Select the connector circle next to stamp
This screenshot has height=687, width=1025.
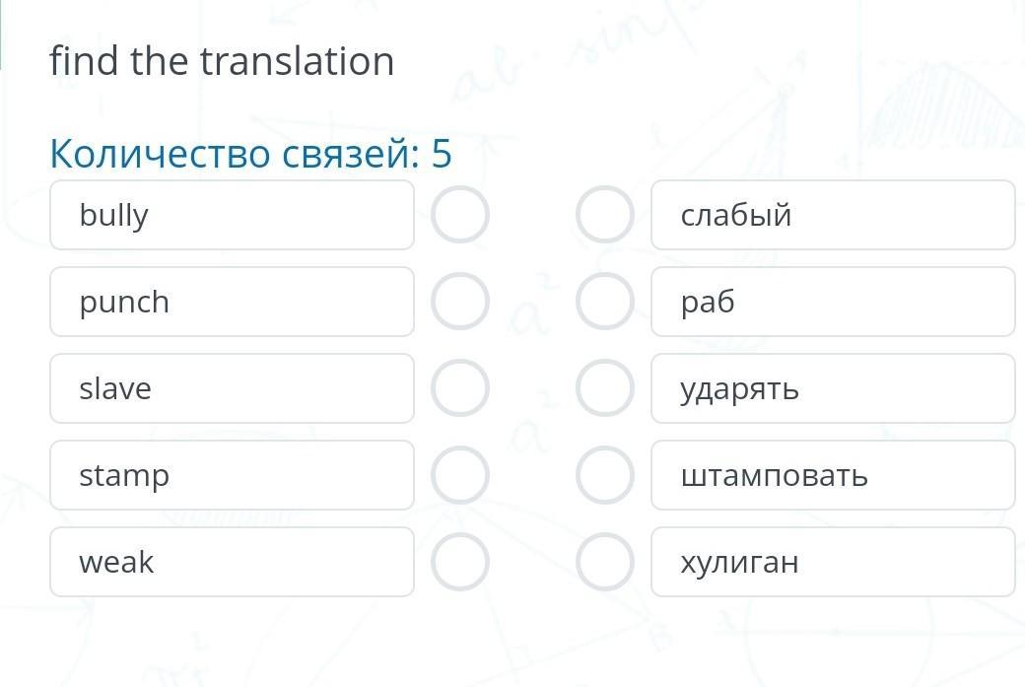coord(460,475)
